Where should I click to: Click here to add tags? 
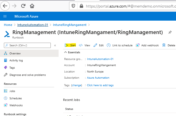(x=100, y=85)
